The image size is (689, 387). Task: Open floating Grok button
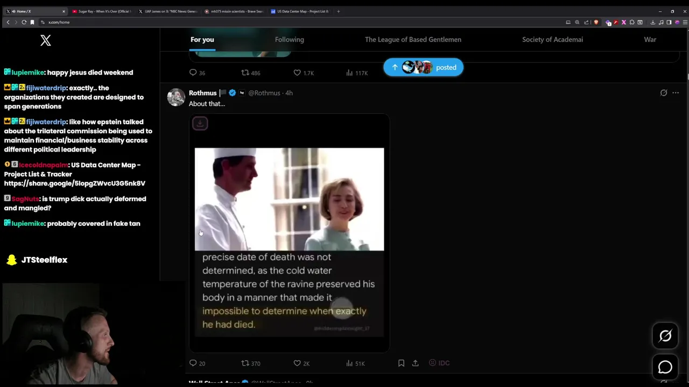[665, 336]
